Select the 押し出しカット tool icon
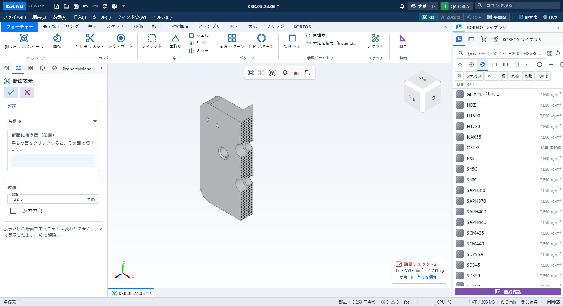The height and width of the screenshot is (306, 563). 90,38
